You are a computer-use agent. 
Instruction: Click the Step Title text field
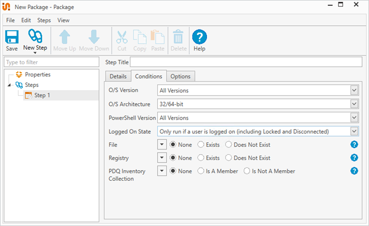click(246, 62)
